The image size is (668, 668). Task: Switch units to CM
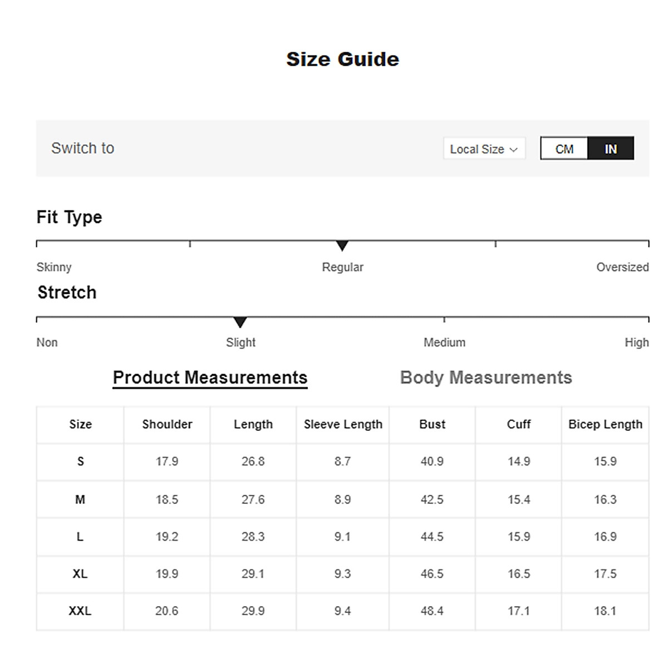(x=564, y=149)
